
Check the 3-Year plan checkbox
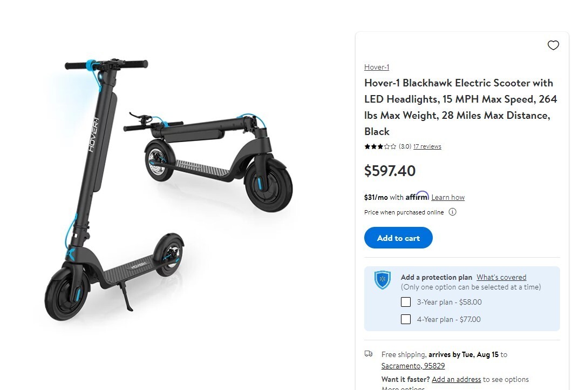coord(406,302)
